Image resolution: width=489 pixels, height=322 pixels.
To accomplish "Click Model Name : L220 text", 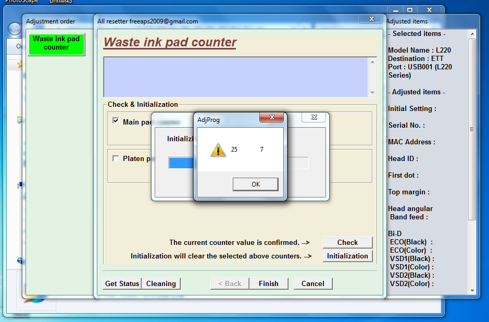I will (419, 50).
